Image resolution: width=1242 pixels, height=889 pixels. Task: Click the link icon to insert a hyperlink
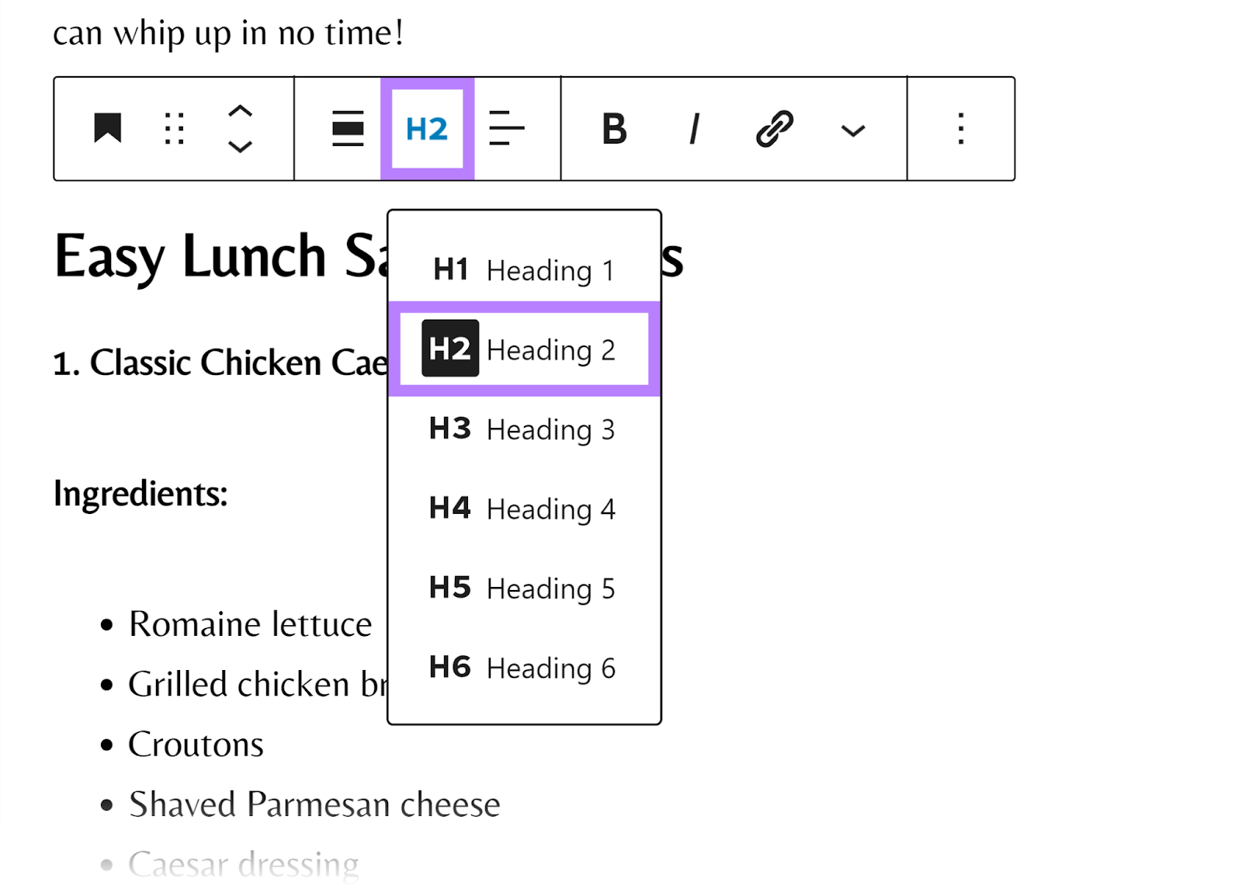[773, 128]
